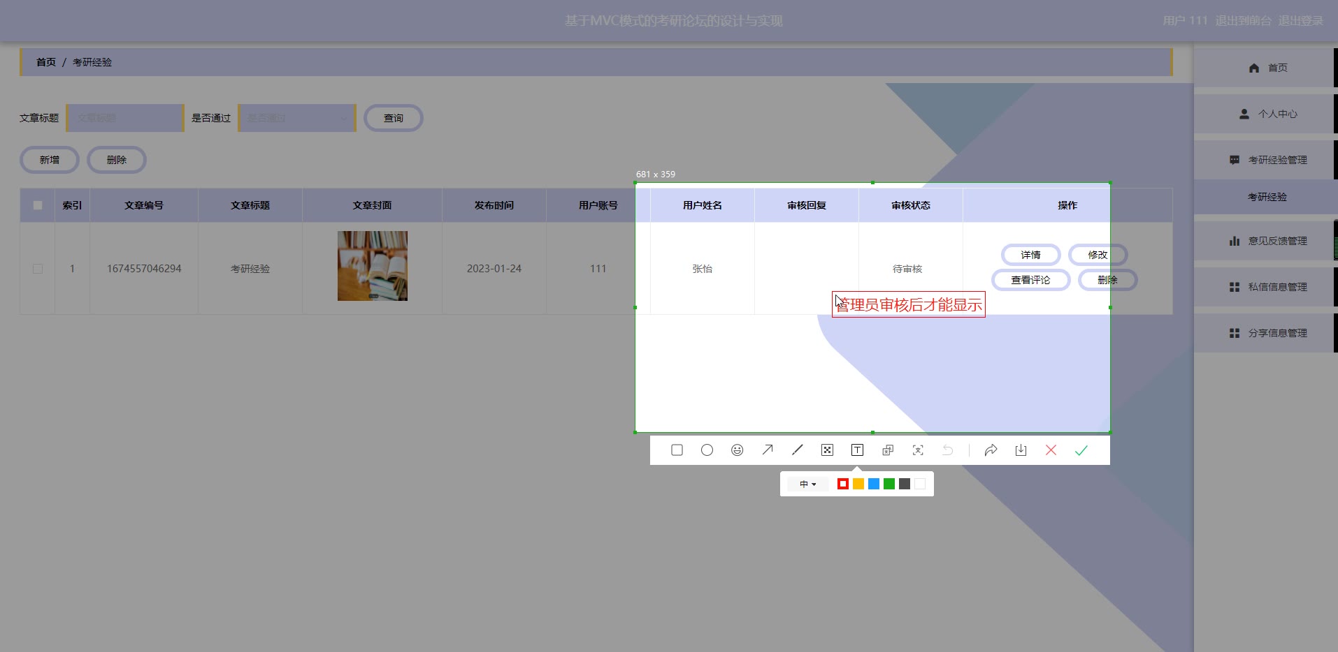This screenshot has height=652, width=1338.
Task: Choose the blue color swatch
Action: tap(874, 484)
